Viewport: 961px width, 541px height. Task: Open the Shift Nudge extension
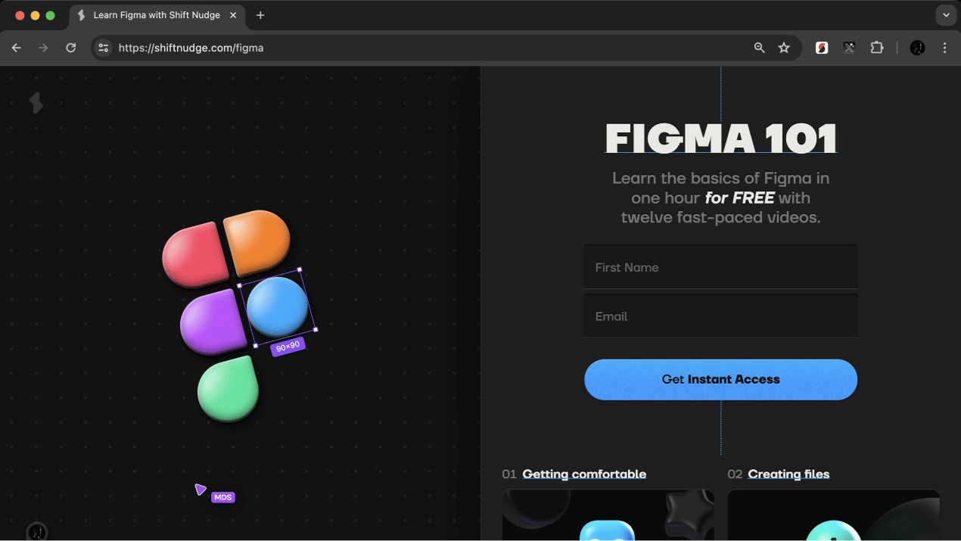[x=821, y=48]
